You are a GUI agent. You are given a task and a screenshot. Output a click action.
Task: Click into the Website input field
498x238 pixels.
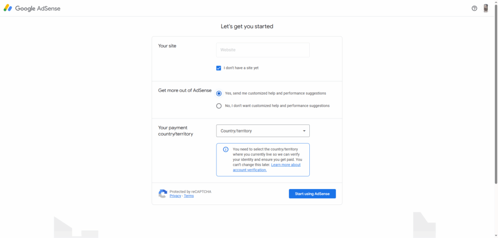pos(263,50)
